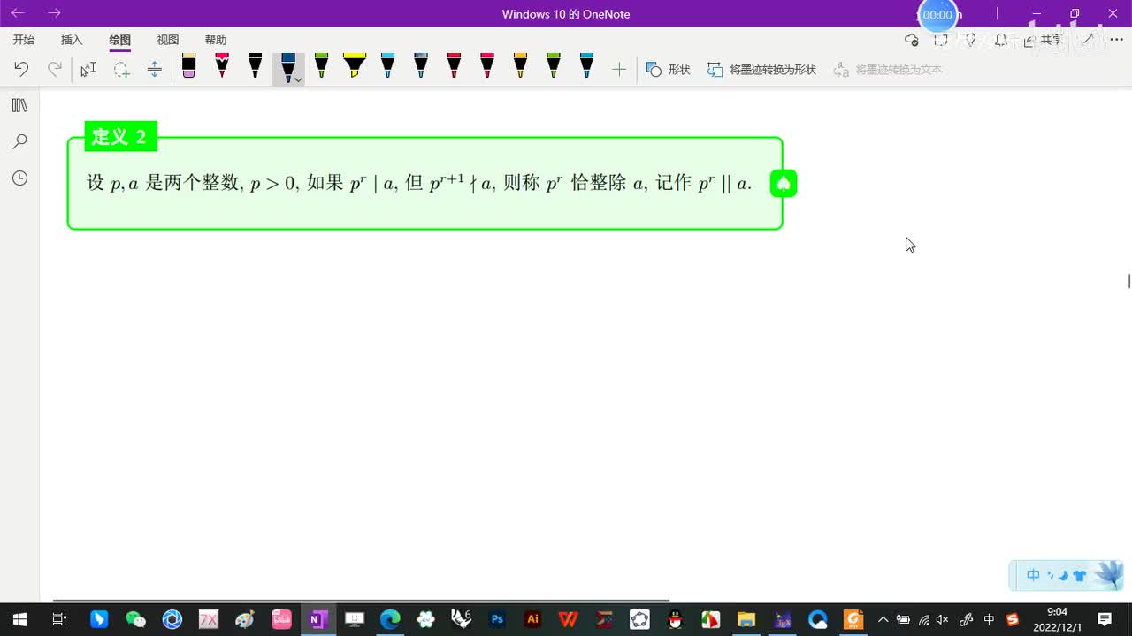
Task: Open Microsoft Edge from the taskbar
Action: pos(389,619)
